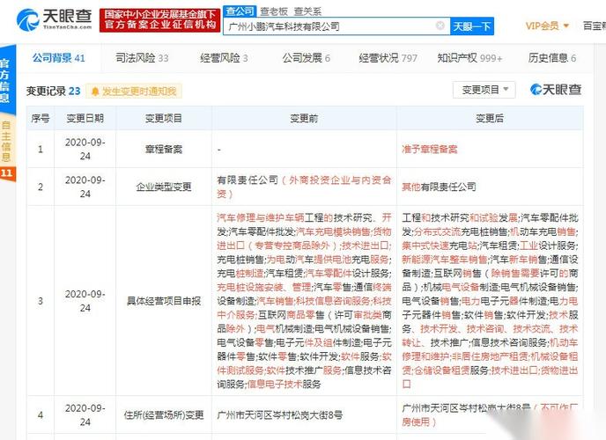Click the 准予章程备案 text in row 1
This screenshot has height=440, width=606.
click(x=429, y=149)
